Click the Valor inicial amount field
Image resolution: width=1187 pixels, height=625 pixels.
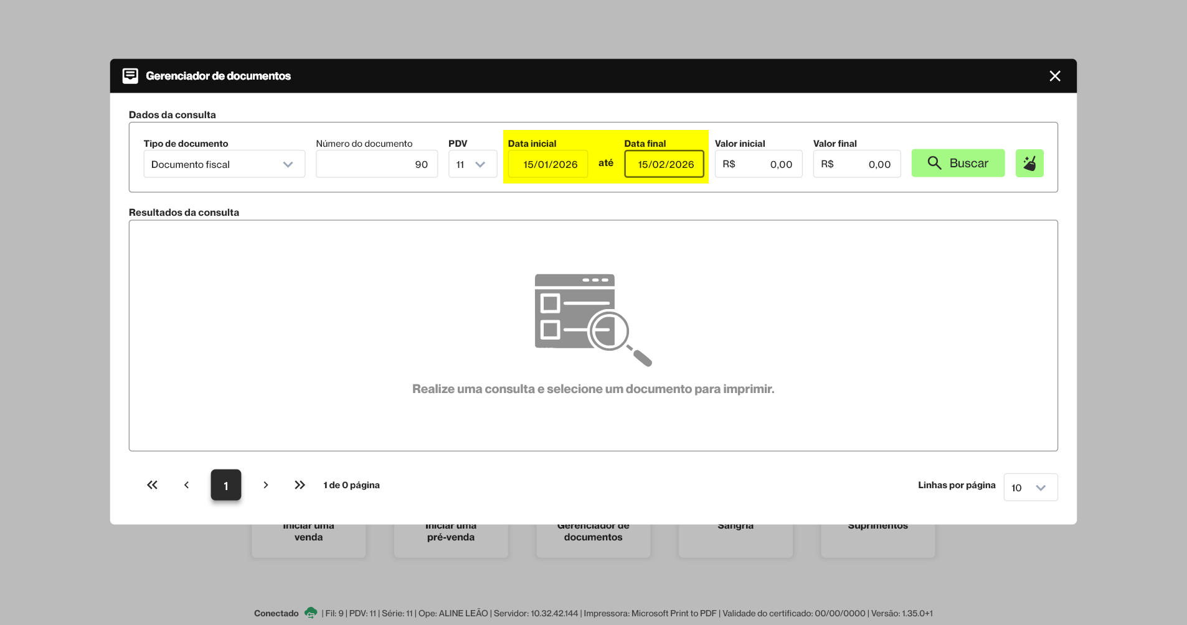click(758, 164)
